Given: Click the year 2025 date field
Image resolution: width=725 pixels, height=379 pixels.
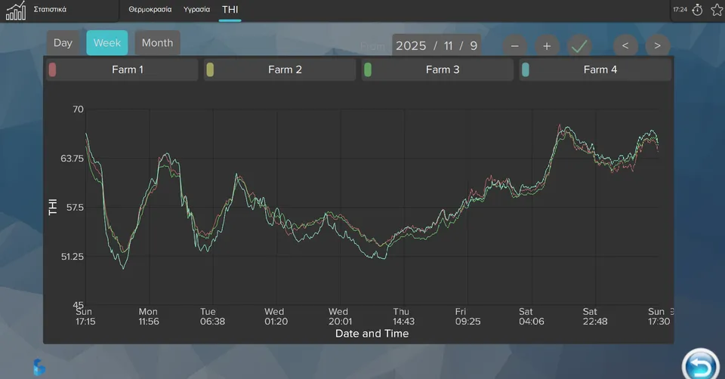Looking at the screenshot, I should pos(411,46).
